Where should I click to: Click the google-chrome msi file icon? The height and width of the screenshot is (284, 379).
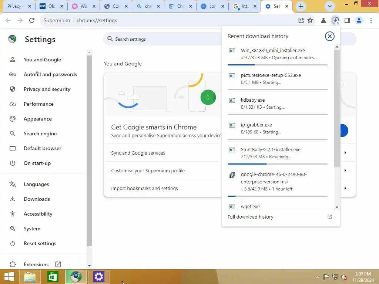[x=232, y=175]
